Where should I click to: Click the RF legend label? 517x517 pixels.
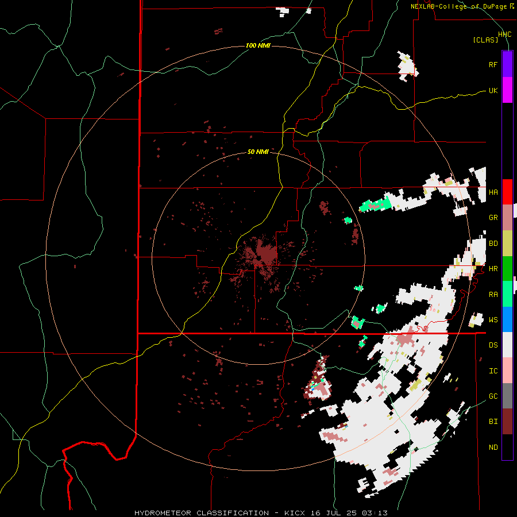[493, 64]
